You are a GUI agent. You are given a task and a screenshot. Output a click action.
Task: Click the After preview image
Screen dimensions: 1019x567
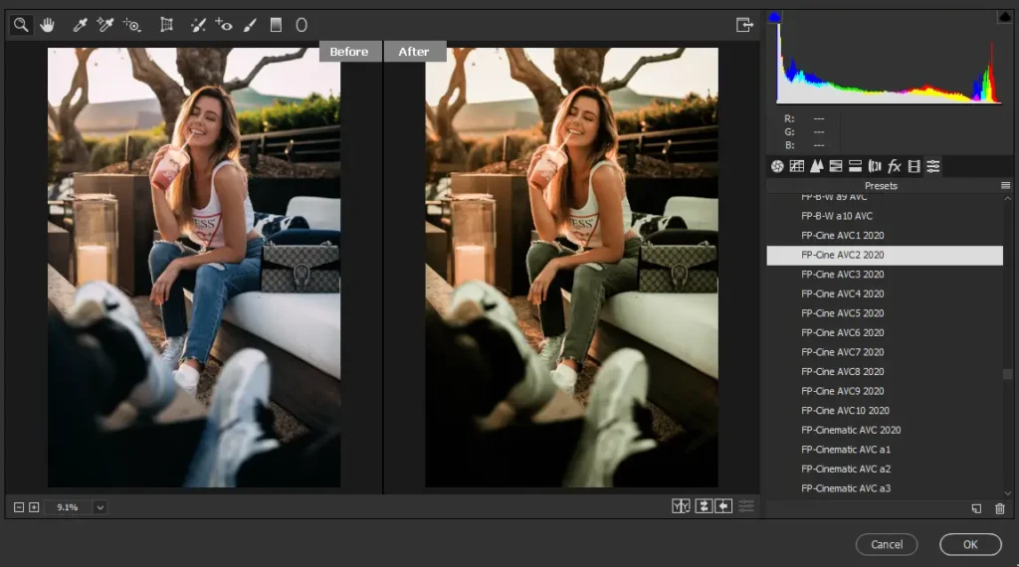[572, 267]
